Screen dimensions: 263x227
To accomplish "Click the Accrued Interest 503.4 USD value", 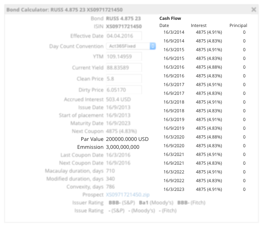I will pyautogui.click(x=118, y=99).
